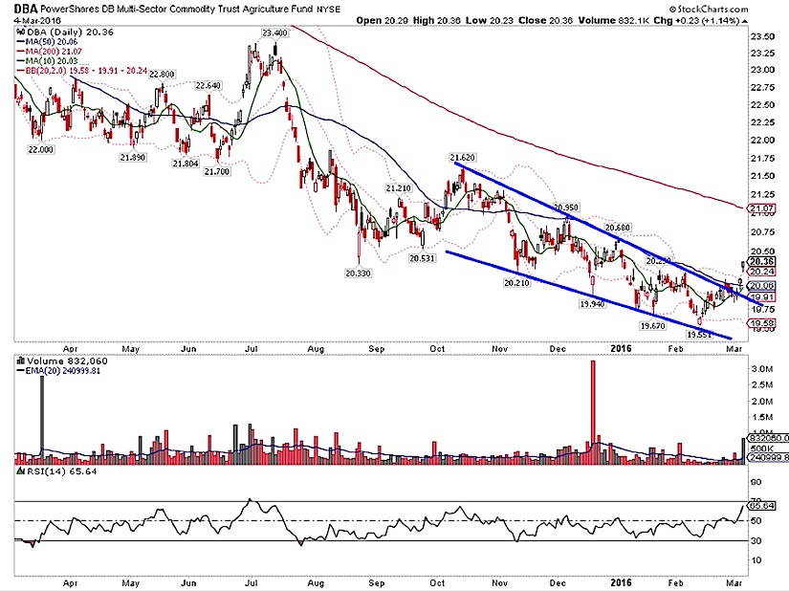Click the candlestick chart icon beside DBA (Daily)
This screenshot has height=591, width=789.
tap(21, 32)
